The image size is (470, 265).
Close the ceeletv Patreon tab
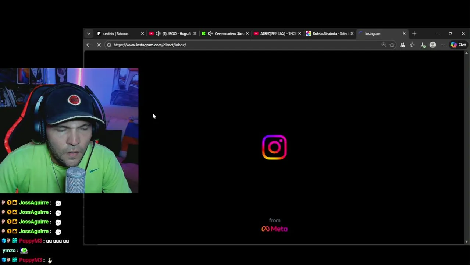click(142, 33)
